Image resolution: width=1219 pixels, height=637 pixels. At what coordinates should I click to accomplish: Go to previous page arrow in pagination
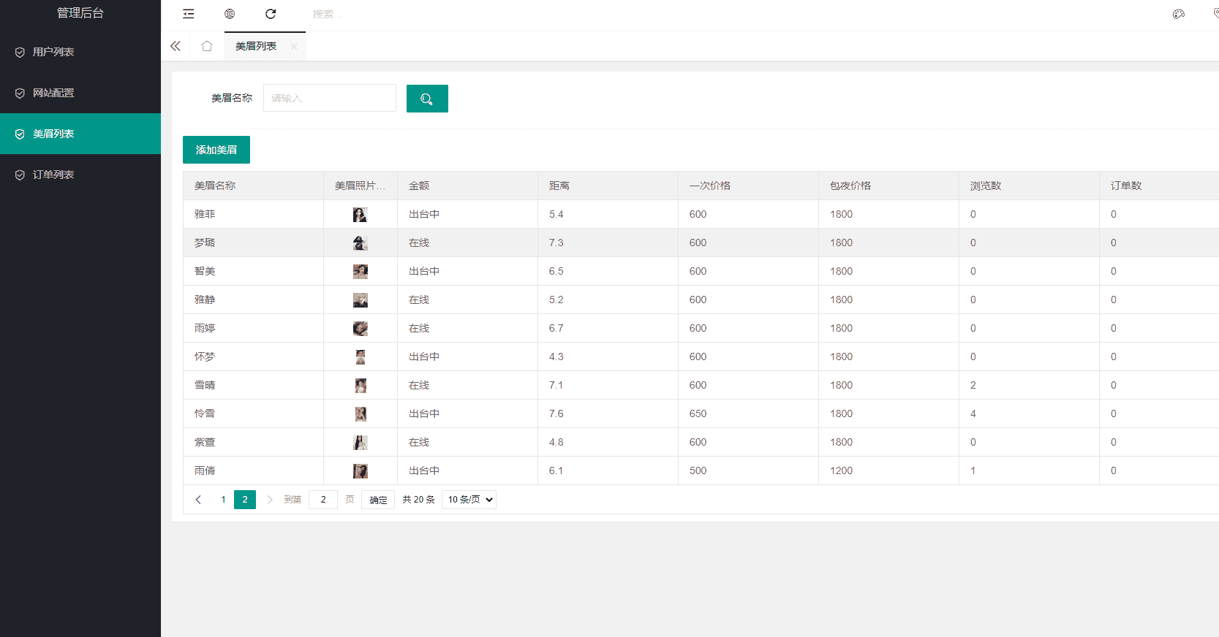198,500
